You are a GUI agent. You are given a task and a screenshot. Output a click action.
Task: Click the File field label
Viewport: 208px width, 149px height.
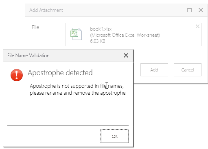[x=35, y=27]
